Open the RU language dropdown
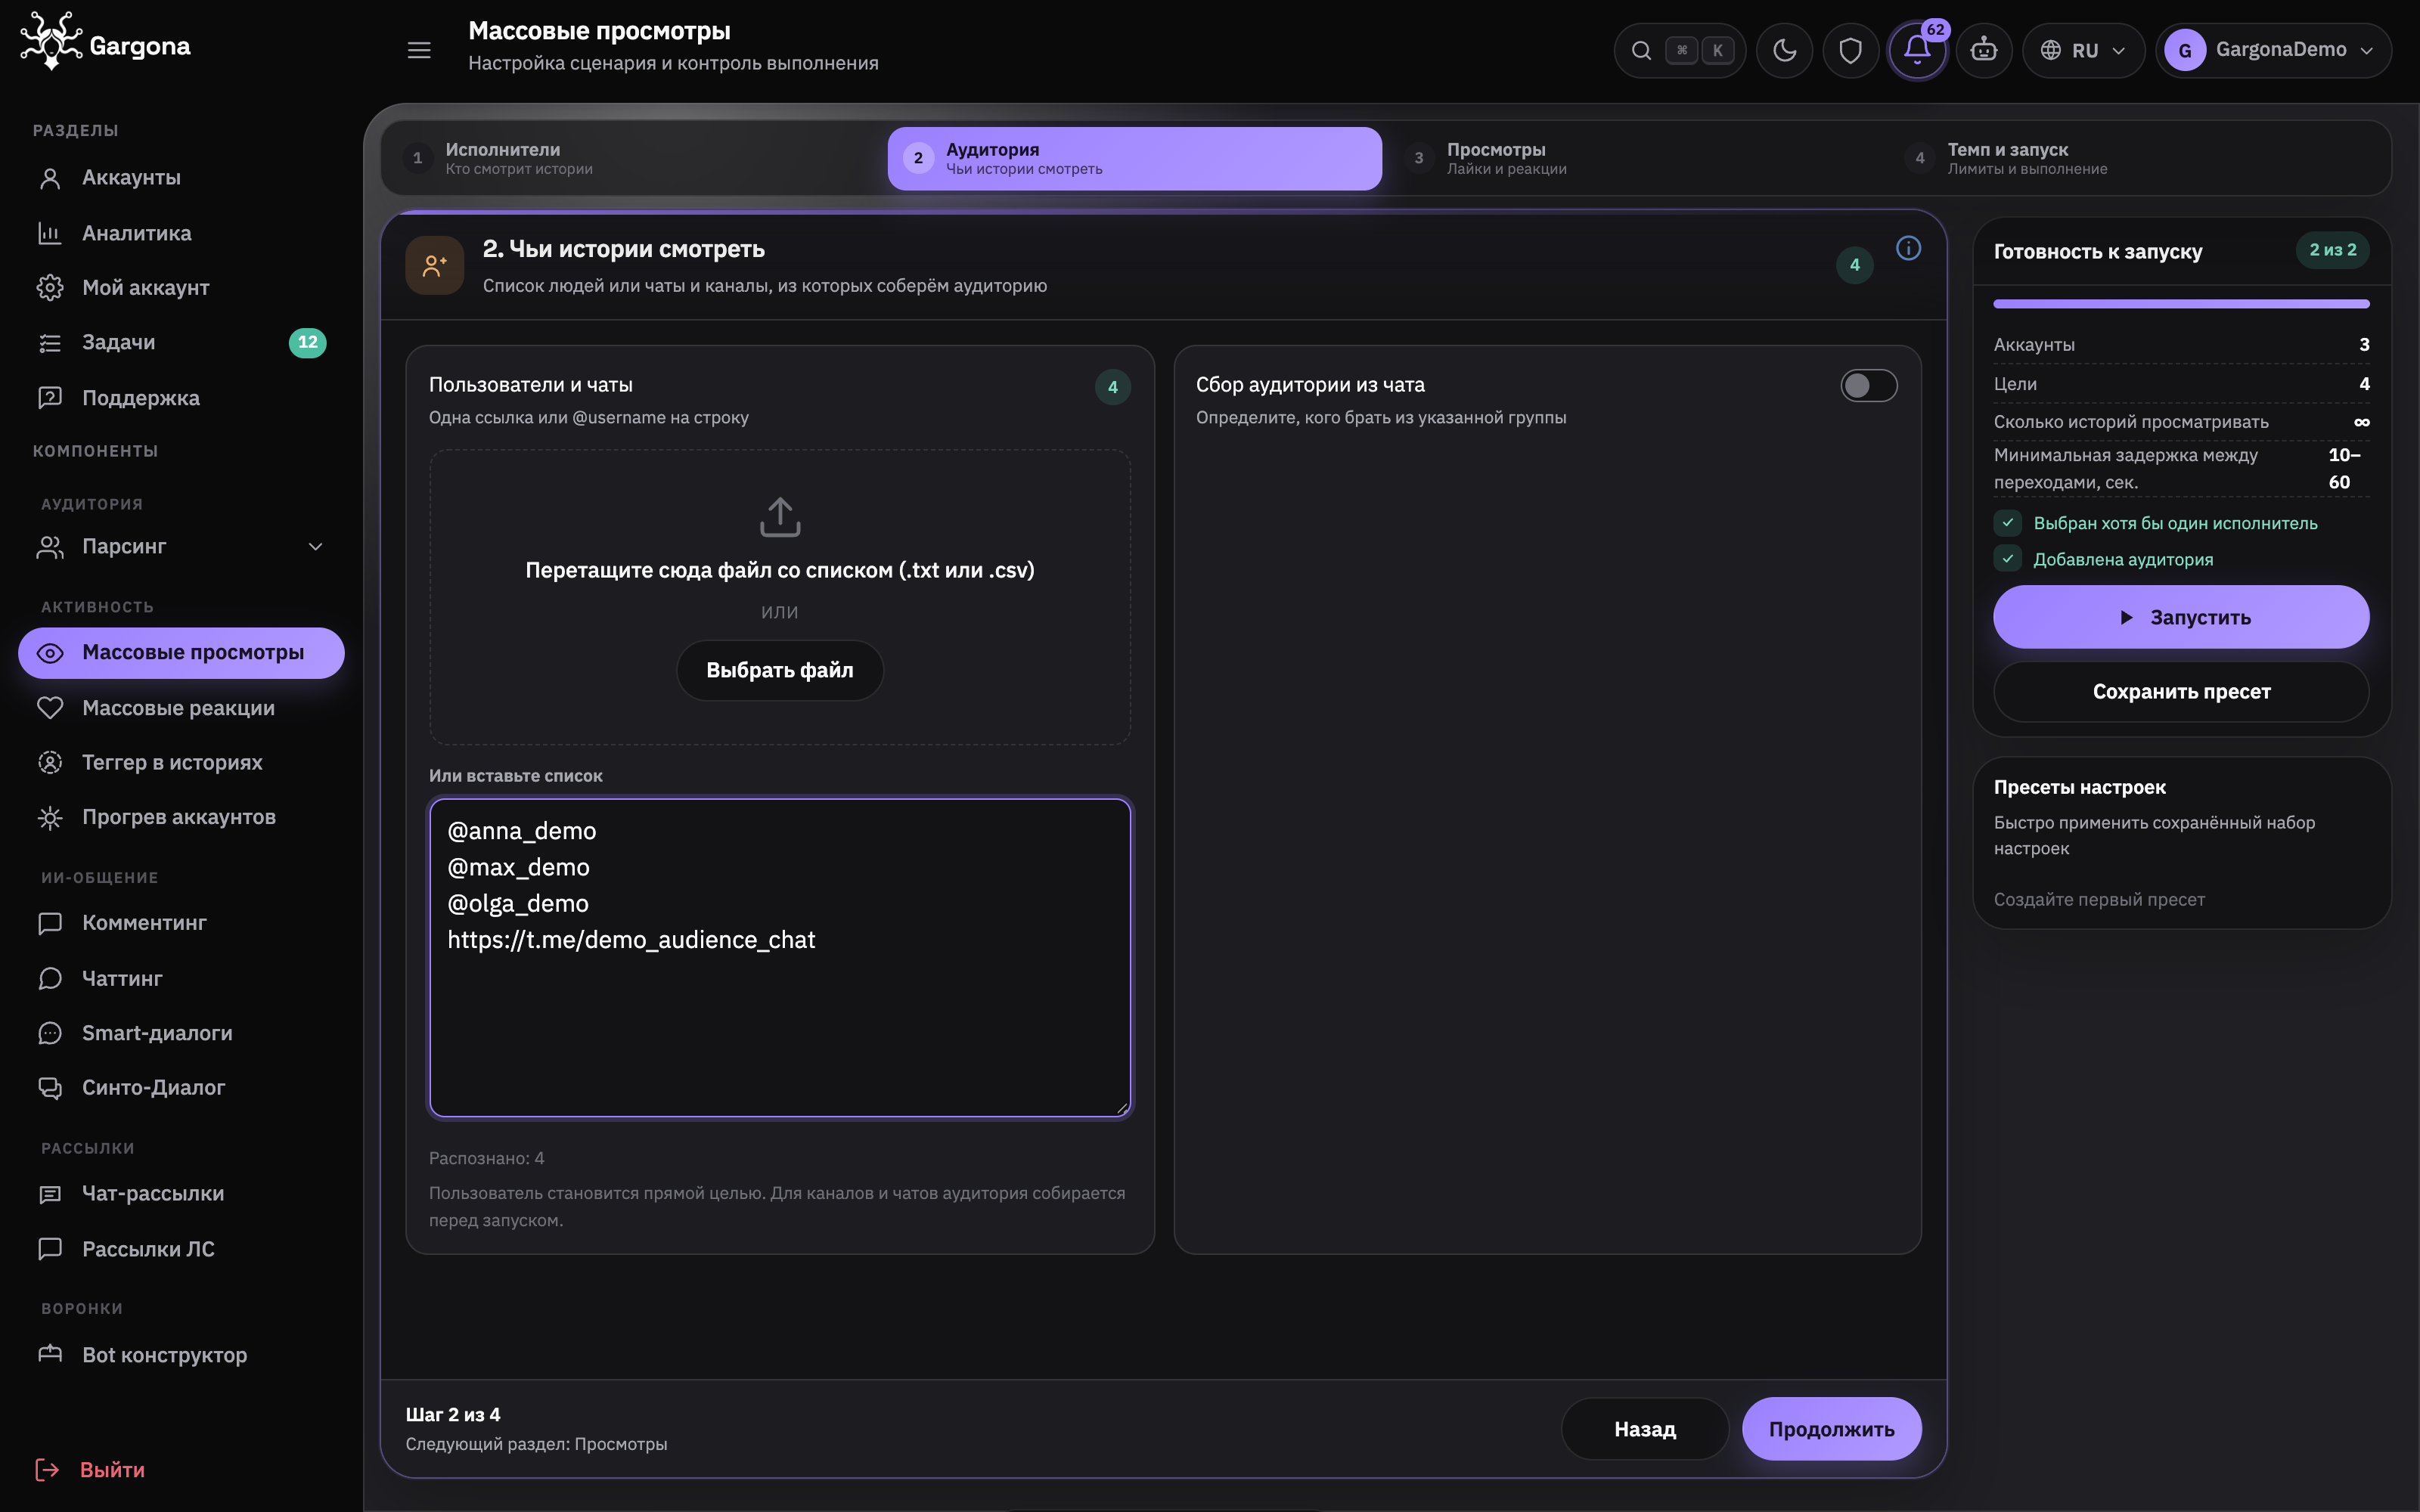The image size is (2420, 1512). pos(2084,50)
